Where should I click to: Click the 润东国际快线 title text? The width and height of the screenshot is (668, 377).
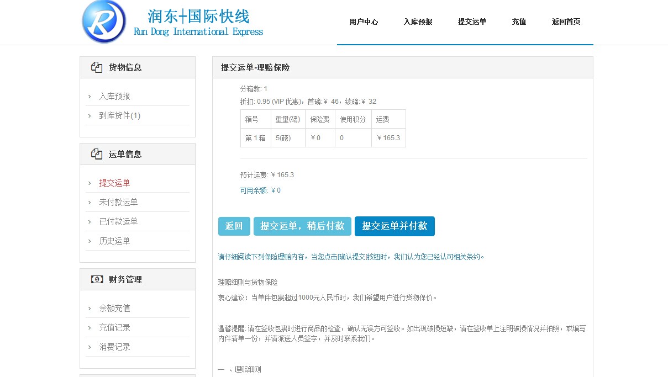click(x=198, y=15)
